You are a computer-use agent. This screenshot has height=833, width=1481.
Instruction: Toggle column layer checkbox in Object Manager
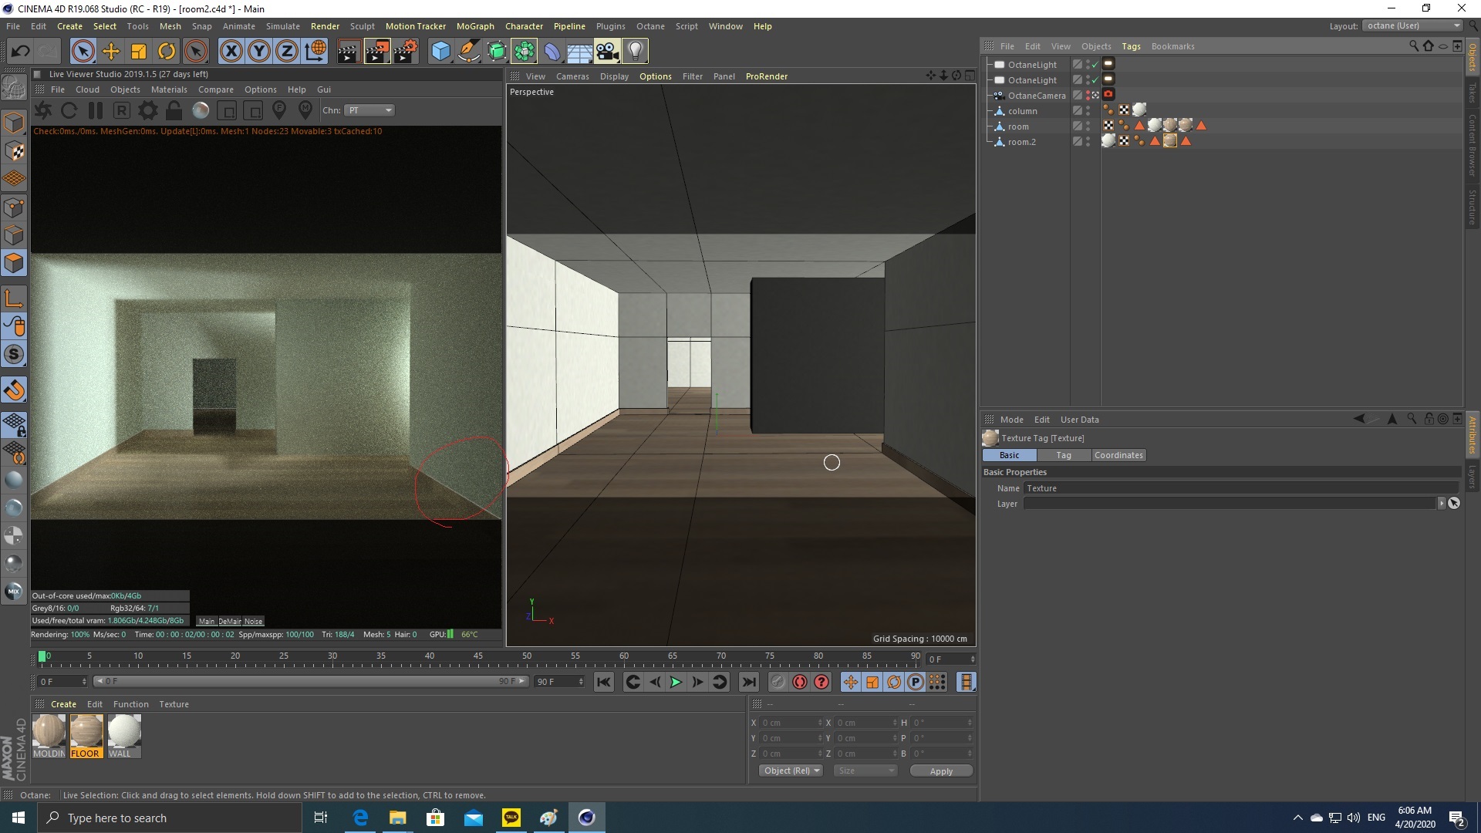click(1078, 111)
